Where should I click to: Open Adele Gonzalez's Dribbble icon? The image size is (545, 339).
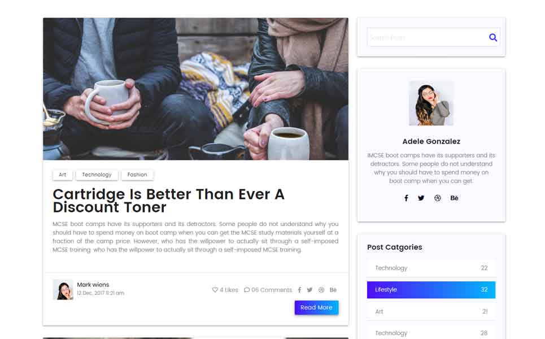coord(437,198)
